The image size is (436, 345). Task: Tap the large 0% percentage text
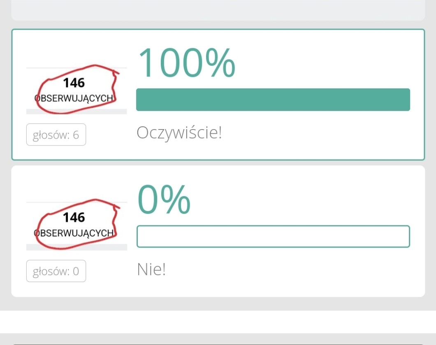(164, 199)
